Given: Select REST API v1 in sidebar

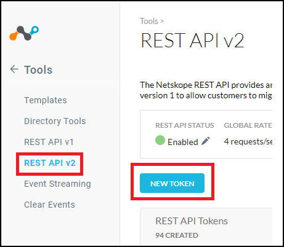Looking at the screenshot, I should coord(49,142).
